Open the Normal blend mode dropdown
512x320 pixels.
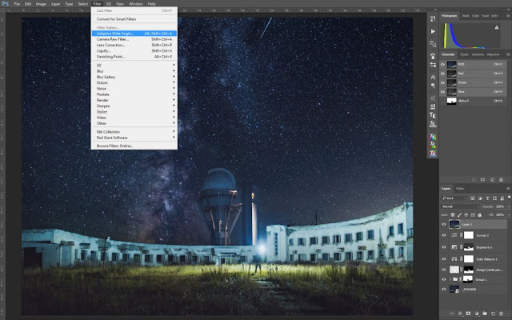click(461, 206)
